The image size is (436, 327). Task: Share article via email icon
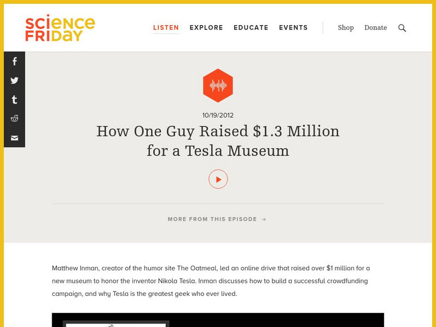[x=15, y=138]
